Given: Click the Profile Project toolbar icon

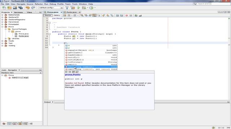Looking at the screenshot, I should tap(91, 8).
